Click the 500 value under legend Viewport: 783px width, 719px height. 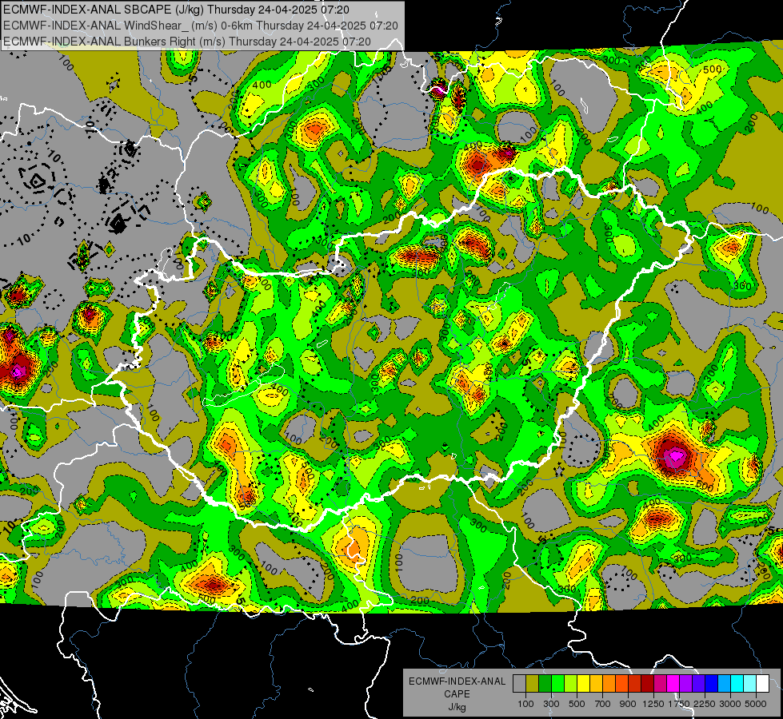tap(577, 704)
